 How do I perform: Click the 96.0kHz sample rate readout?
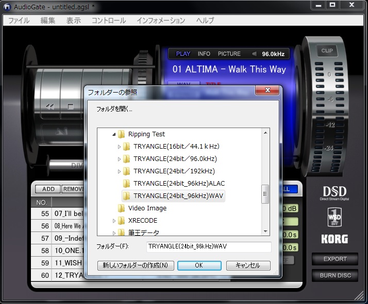click(x=273, y=54)
